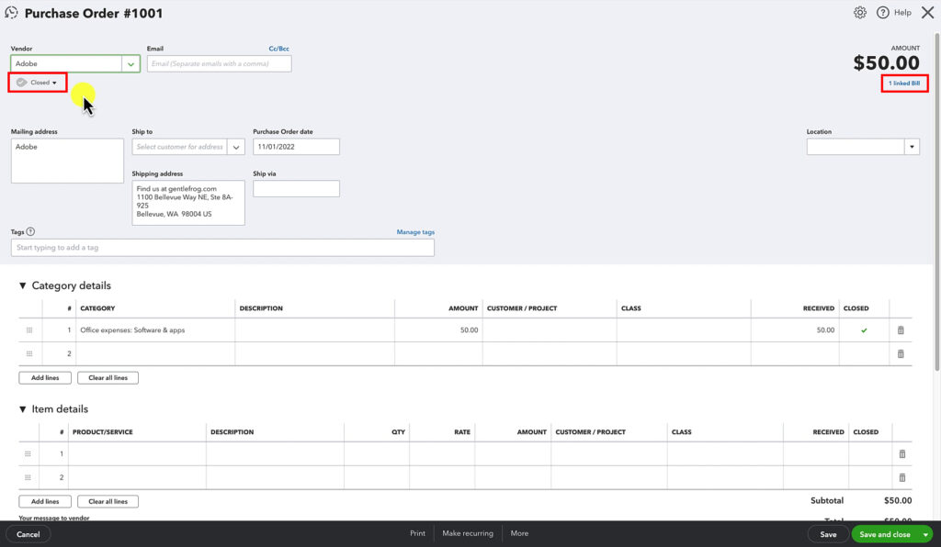Click the Manage tags link
The height and width of the screenshot is (547, 941).
(x=415, y=231)
